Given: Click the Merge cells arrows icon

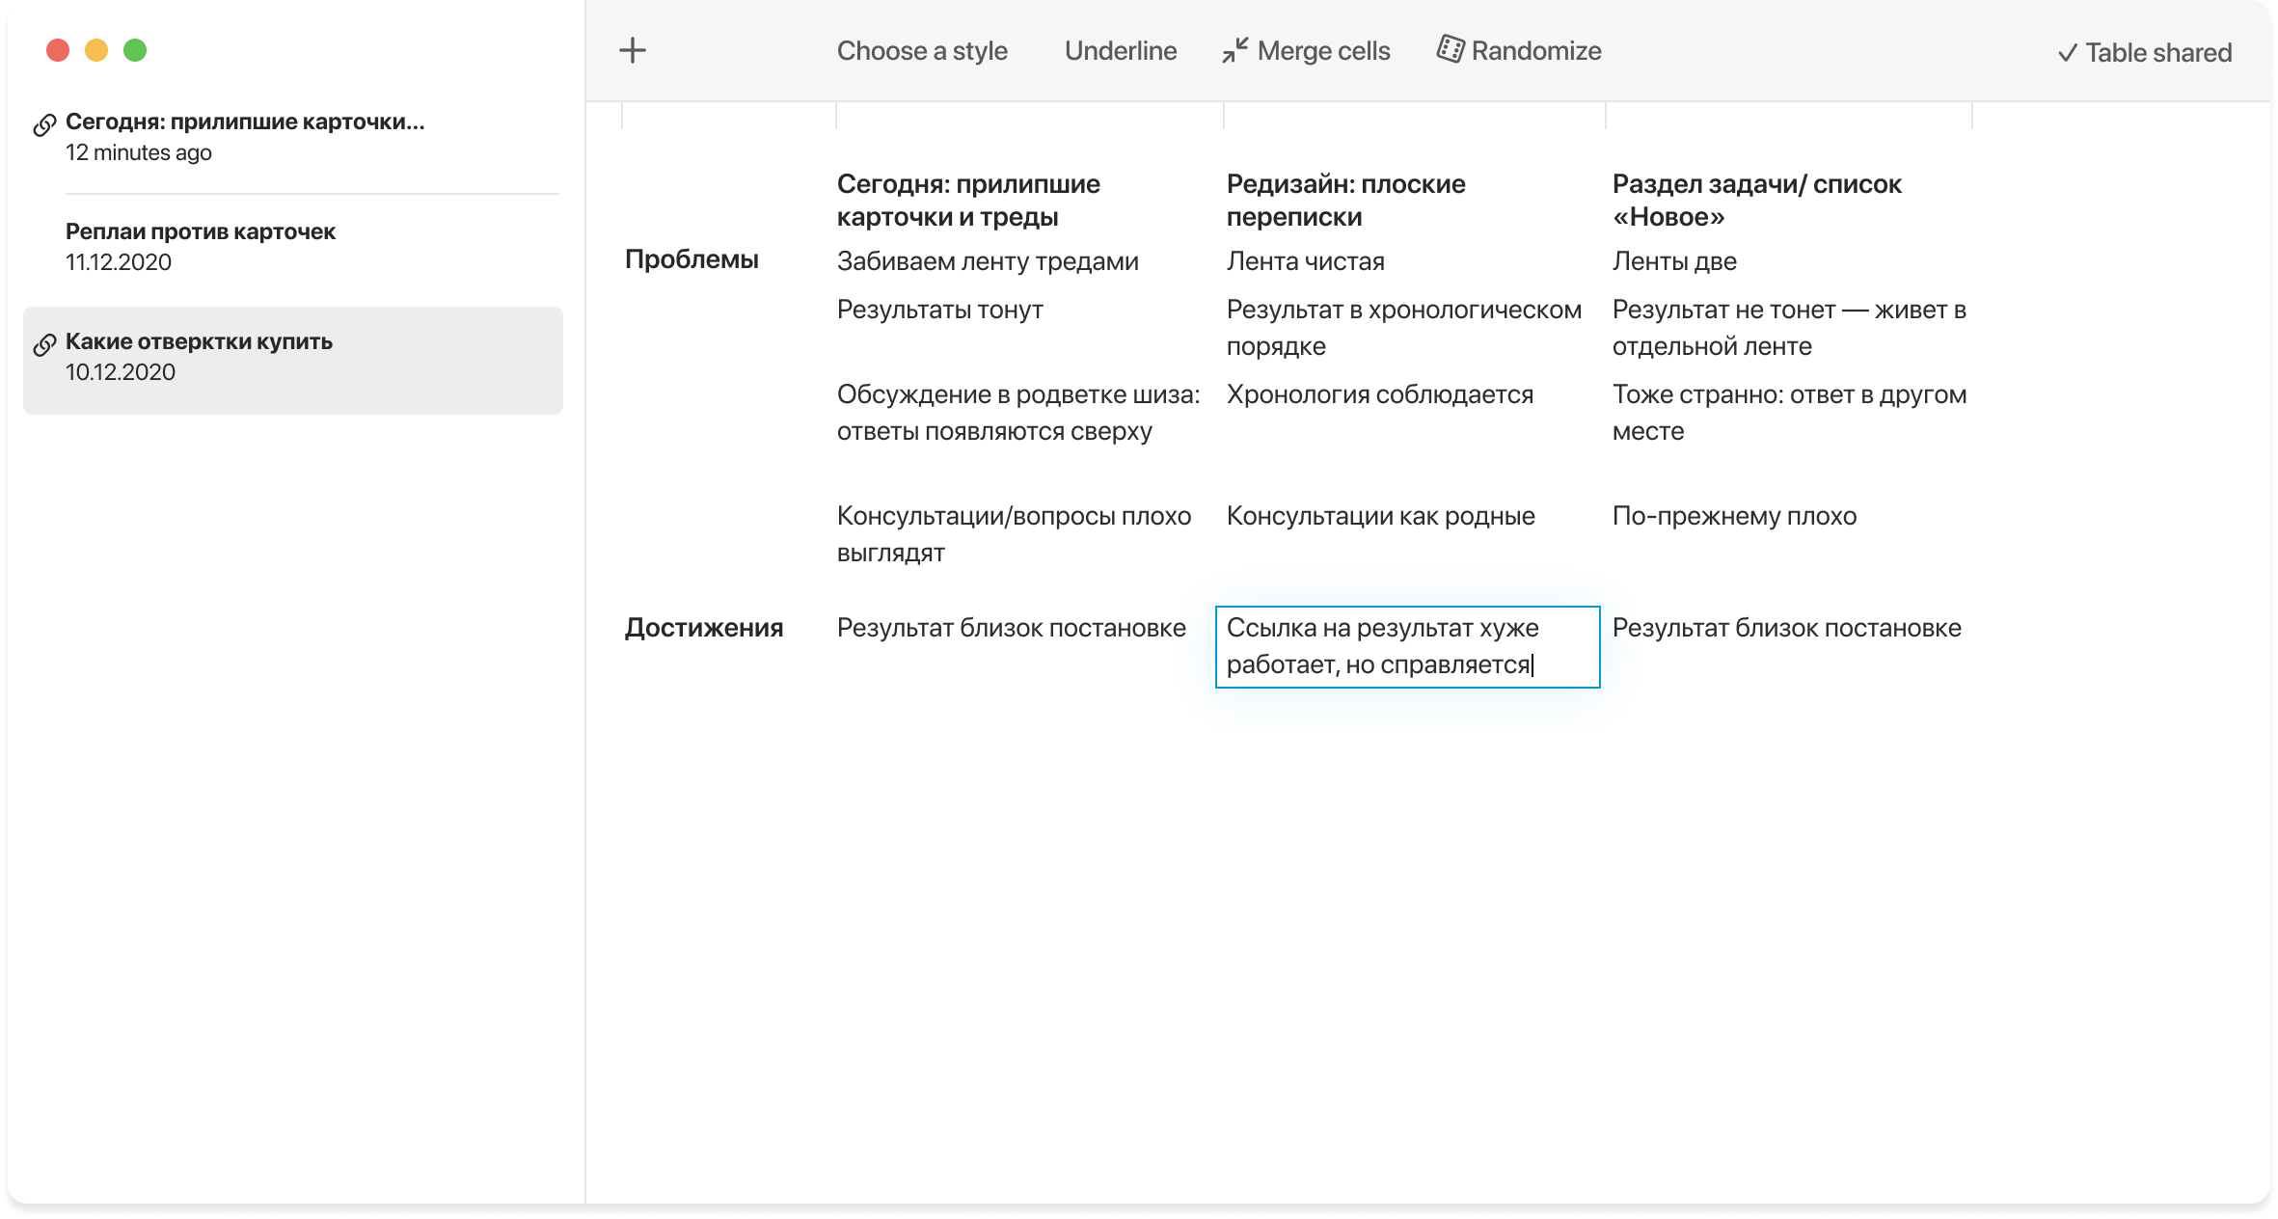Looking at the screenshot, I should tap(1234, 51).
